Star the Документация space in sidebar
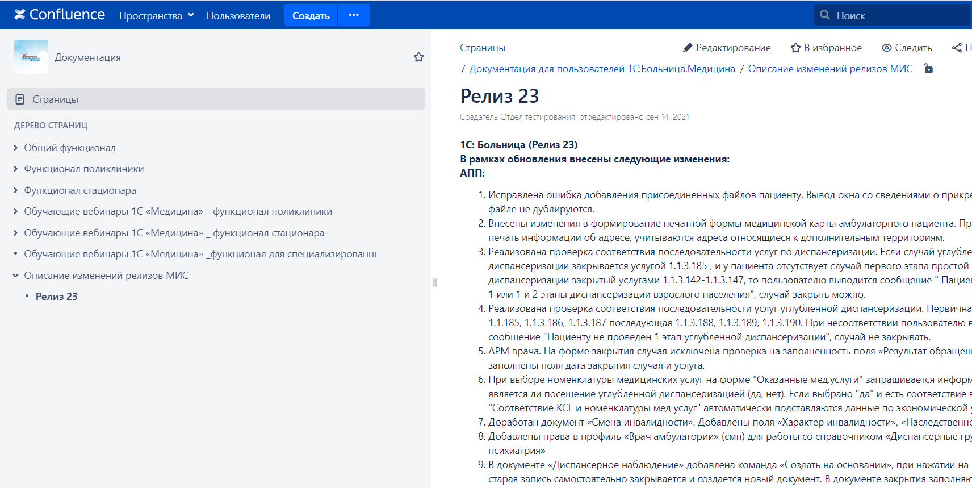 point(418,57)
